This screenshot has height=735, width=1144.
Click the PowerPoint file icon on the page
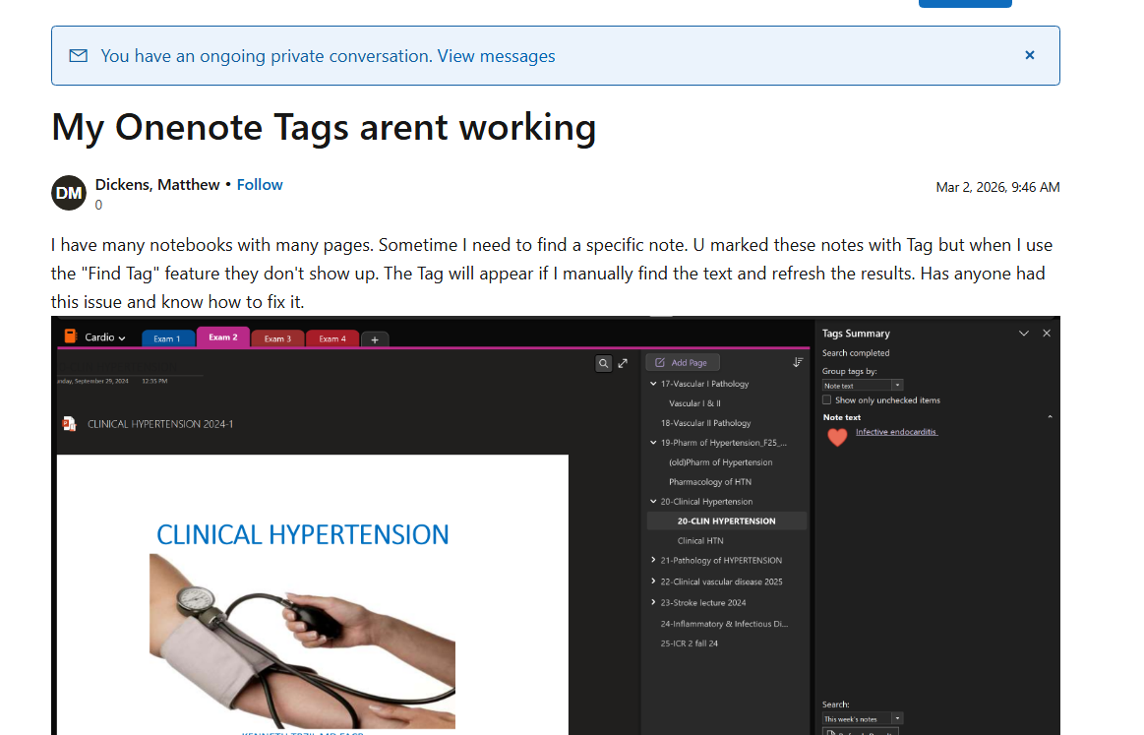70,424
